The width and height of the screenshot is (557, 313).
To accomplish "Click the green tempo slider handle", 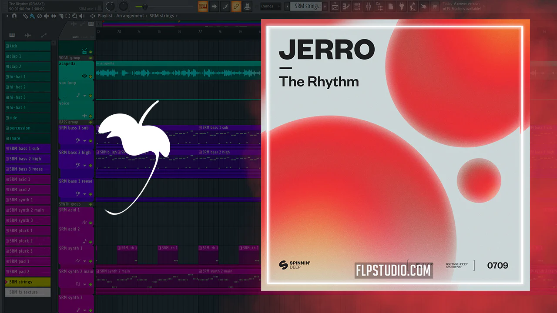I will tap(145, 7).
